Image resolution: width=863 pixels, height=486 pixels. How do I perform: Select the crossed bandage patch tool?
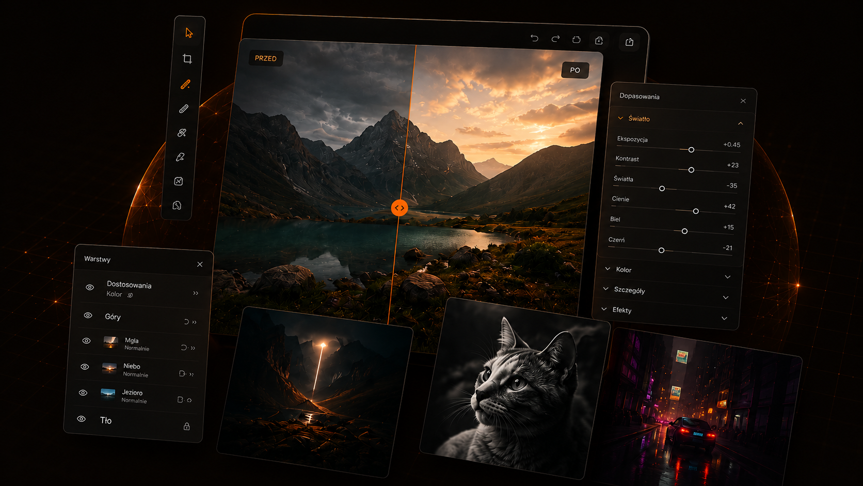(x=182, y=133)
